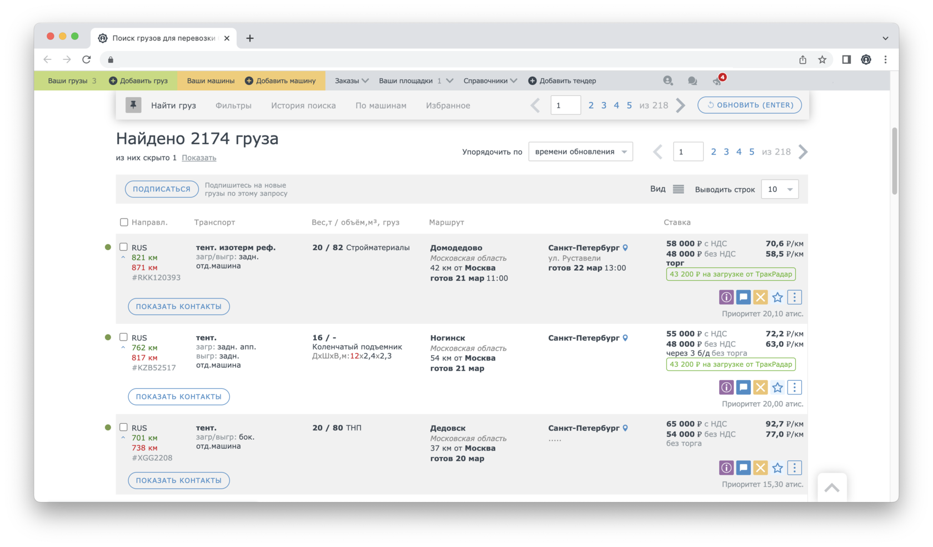The height and width of the screenshot is (547, 933).
Task: Open chat icon for Домодедово cargo
Action: pyautogui.click(x=743, y=297)
